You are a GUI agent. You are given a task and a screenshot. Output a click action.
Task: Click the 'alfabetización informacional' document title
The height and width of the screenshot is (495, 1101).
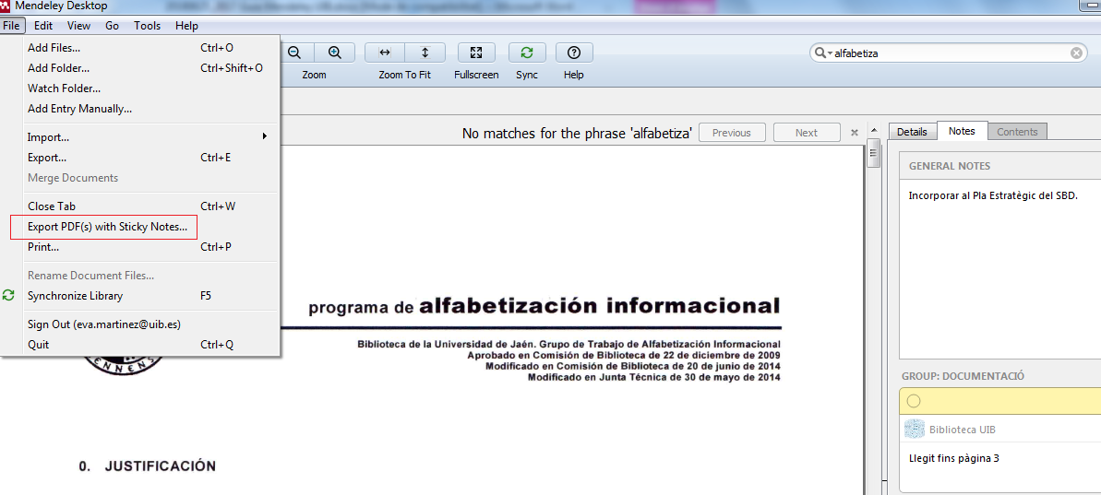(600, 306)
